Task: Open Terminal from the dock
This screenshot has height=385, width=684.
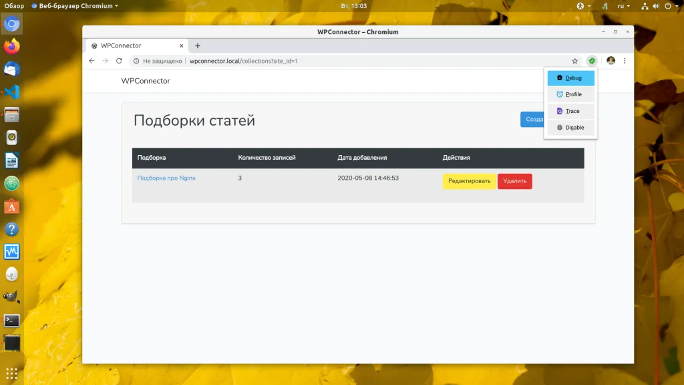Action: pos(12,320)
